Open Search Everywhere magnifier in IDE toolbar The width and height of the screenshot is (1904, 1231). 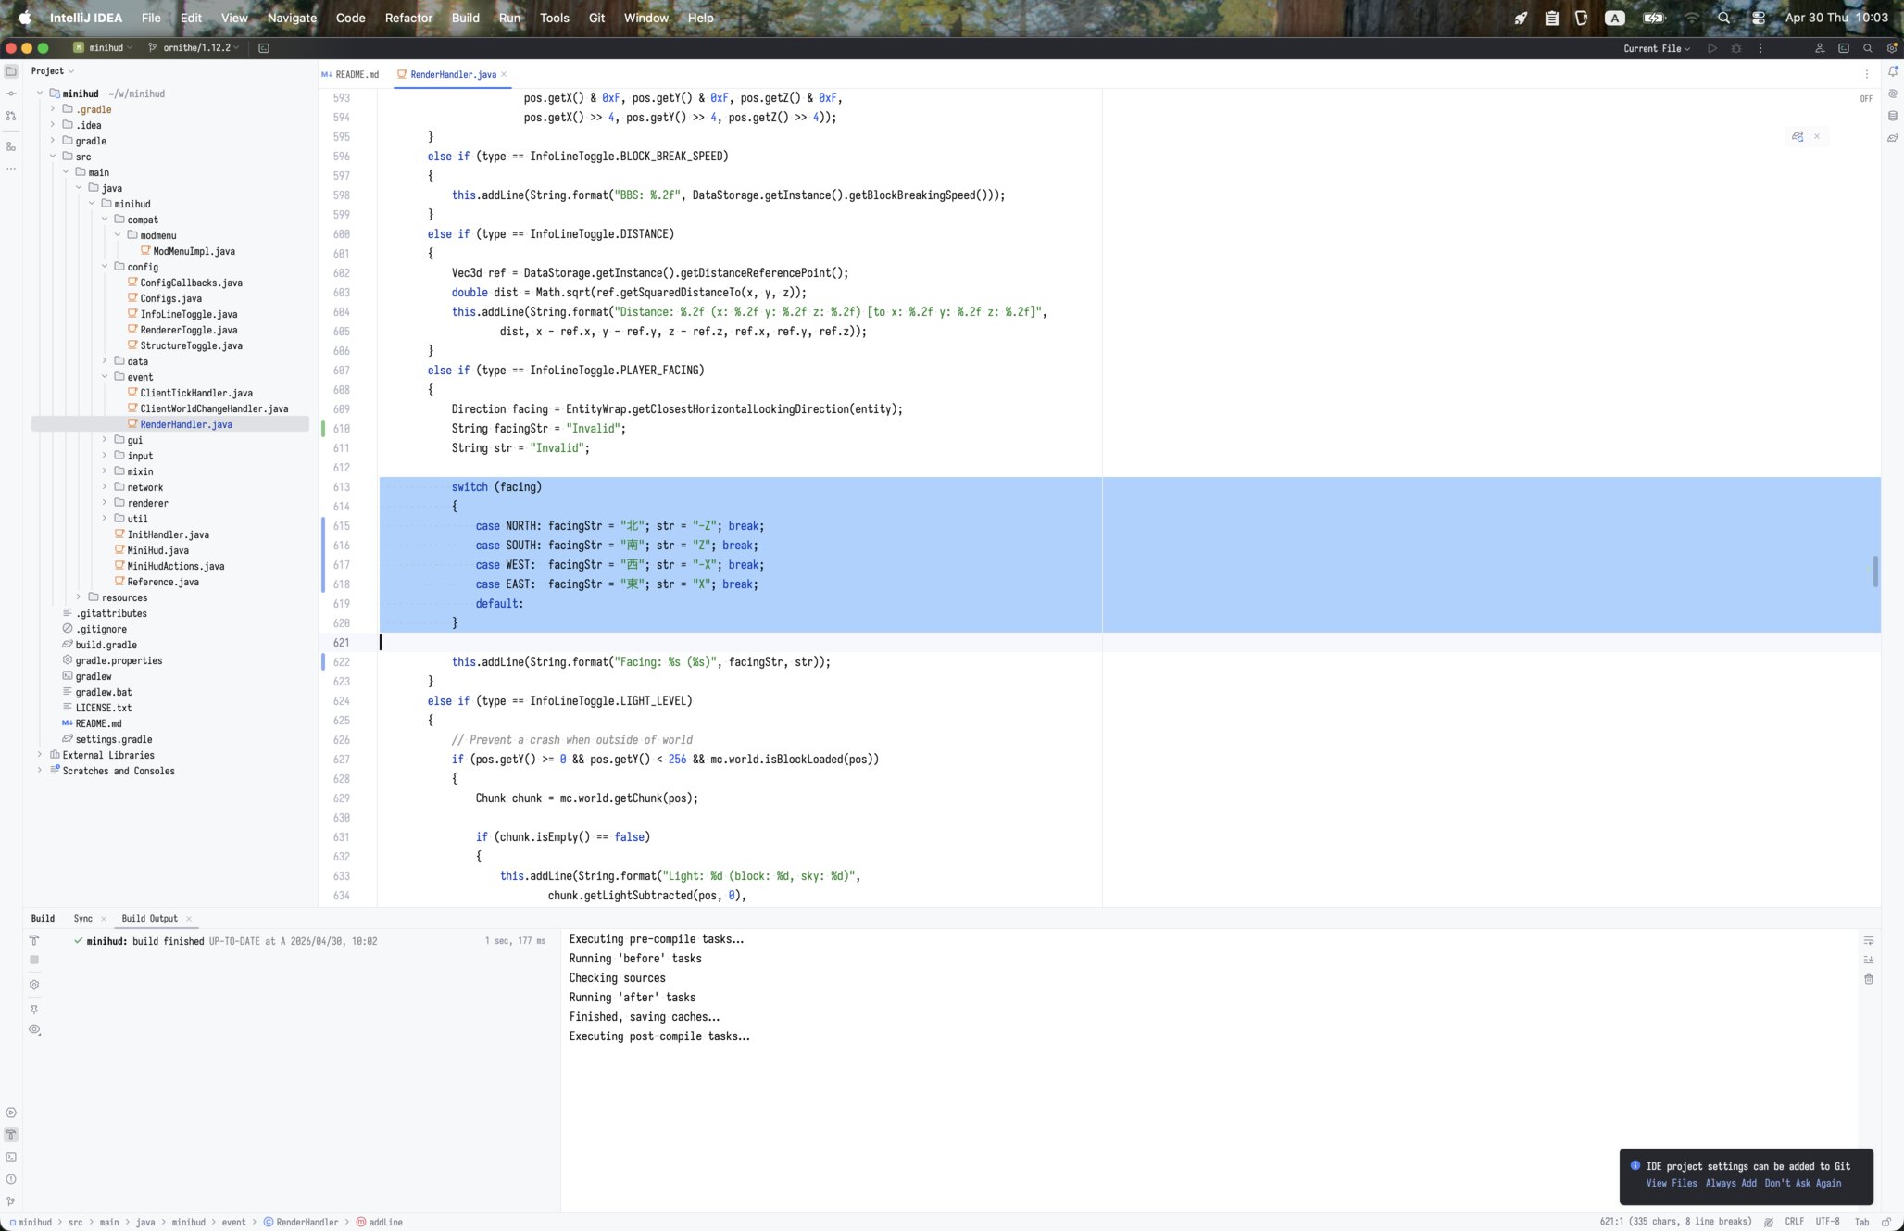[1868, 48]
